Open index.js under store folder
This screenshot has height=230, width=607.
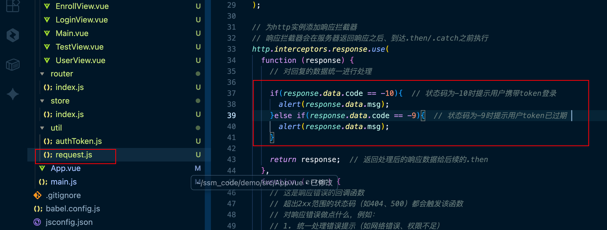tap(70, 114)
